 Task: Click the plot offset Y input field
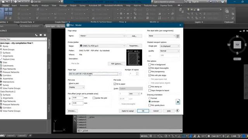click(77, 103)
